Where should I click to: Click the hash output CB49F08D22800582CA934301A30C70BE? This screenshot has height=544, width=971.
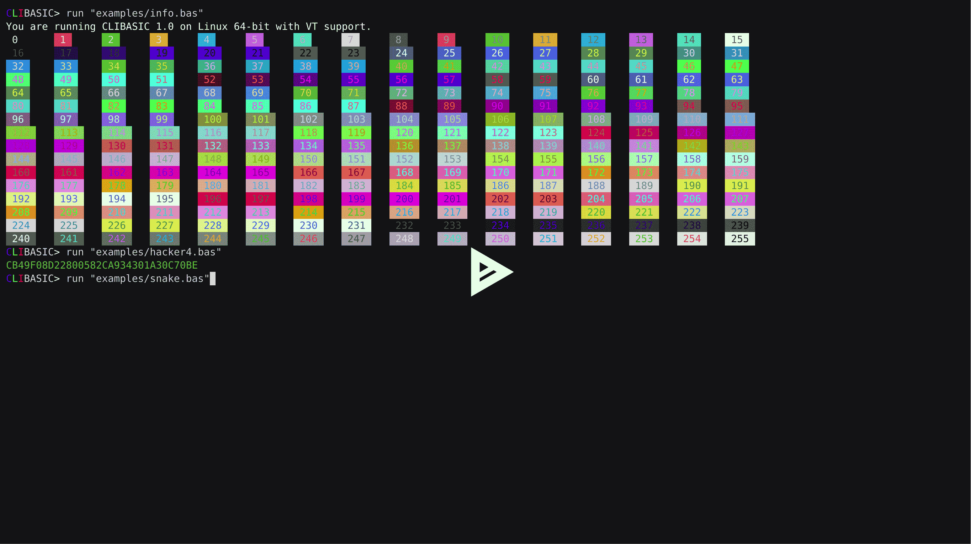pyautogui.click(x=102, y=265)
